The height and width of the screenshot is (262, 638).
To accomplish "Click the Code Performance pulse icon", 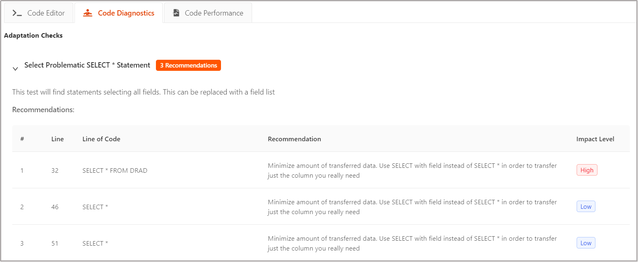I will point(176,13).
